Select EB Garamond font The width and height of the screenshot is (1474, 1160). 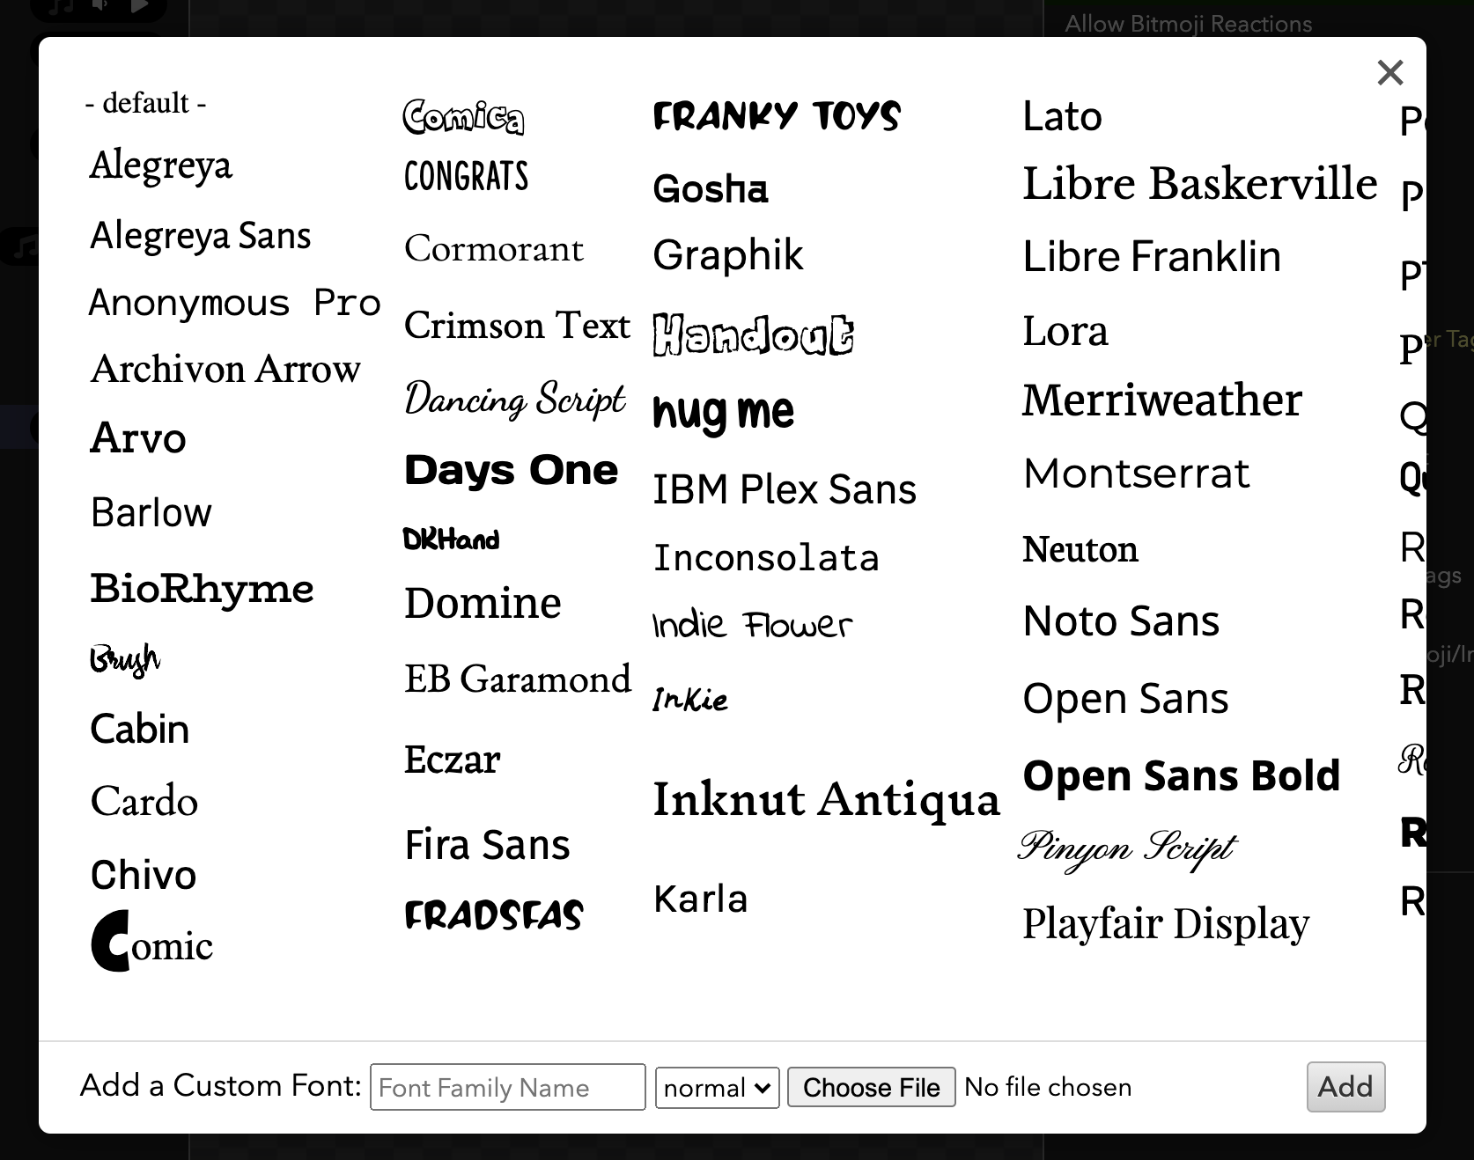click(x=518, y=679)
